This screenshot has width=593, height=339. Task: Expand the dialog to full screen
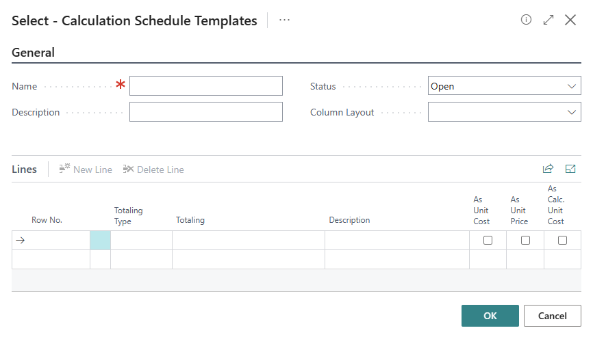(548, 20)
